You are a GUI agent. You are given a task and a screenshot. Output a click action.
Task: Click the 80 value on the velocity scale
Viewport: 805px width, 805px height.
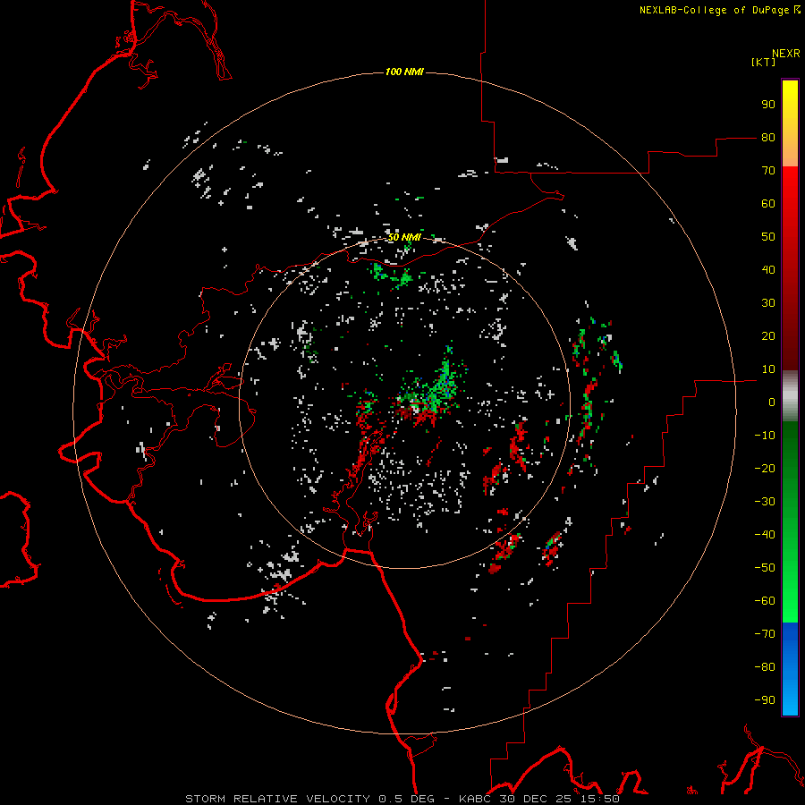point(768,138)
